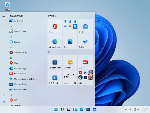
Task: Open the Recycle Bin on the desktop
Action: 7,6
